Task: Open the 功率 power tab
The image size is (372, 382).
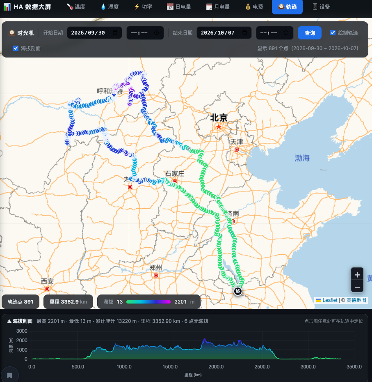Action: click(143, 7)
